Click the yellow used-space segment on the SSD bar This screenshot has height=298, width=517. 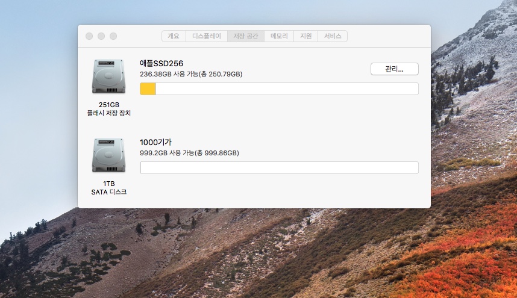tap(148, 89)
